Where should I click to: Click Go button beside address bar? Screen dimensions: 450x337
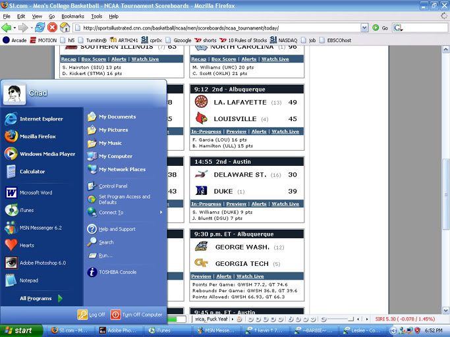(380, 28)
